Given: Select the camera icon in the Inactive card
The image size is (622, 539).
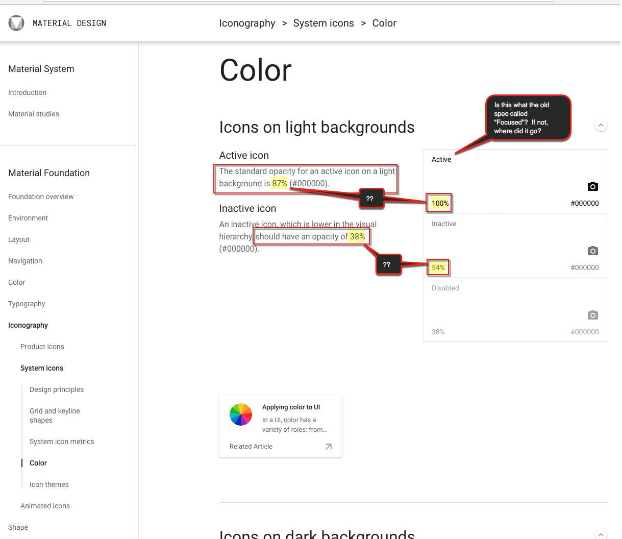Looking at the screenshot, I should click(x=592, y=251).
